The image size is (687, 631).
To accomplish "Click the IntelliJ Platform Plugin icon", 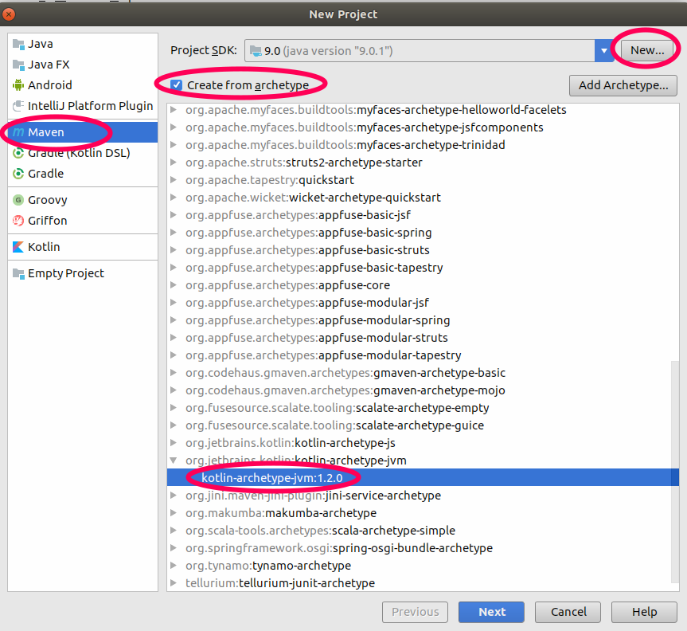I will 18,106.
